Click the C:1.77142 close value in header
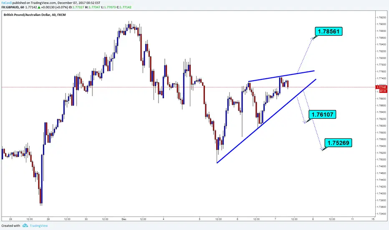 (124, 7)
